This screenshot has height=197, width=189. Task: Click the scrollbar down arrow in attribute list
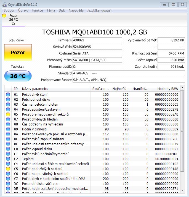click(182, 190)
